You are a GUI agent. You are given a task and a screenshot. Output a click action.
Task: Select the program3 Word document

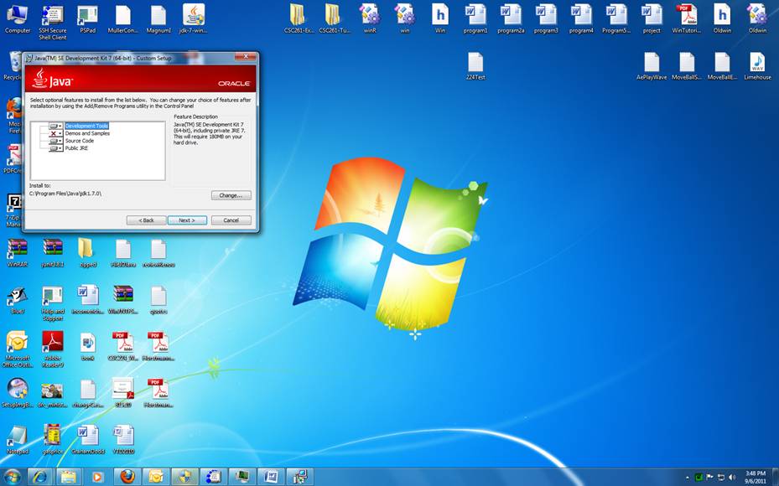[546, 19]
